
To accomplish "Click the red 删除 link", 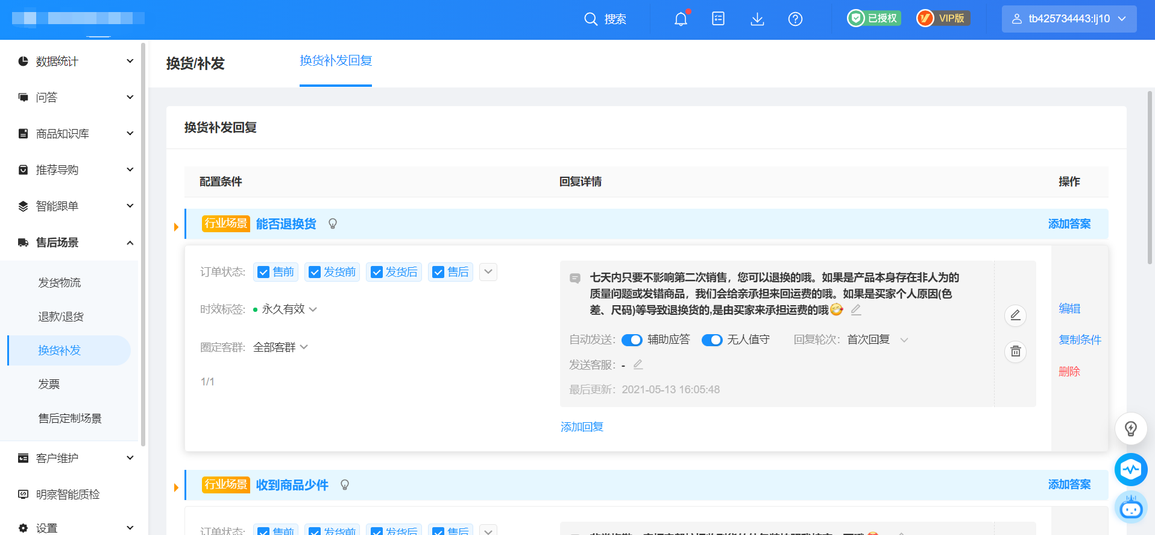I will point(1069,372).
